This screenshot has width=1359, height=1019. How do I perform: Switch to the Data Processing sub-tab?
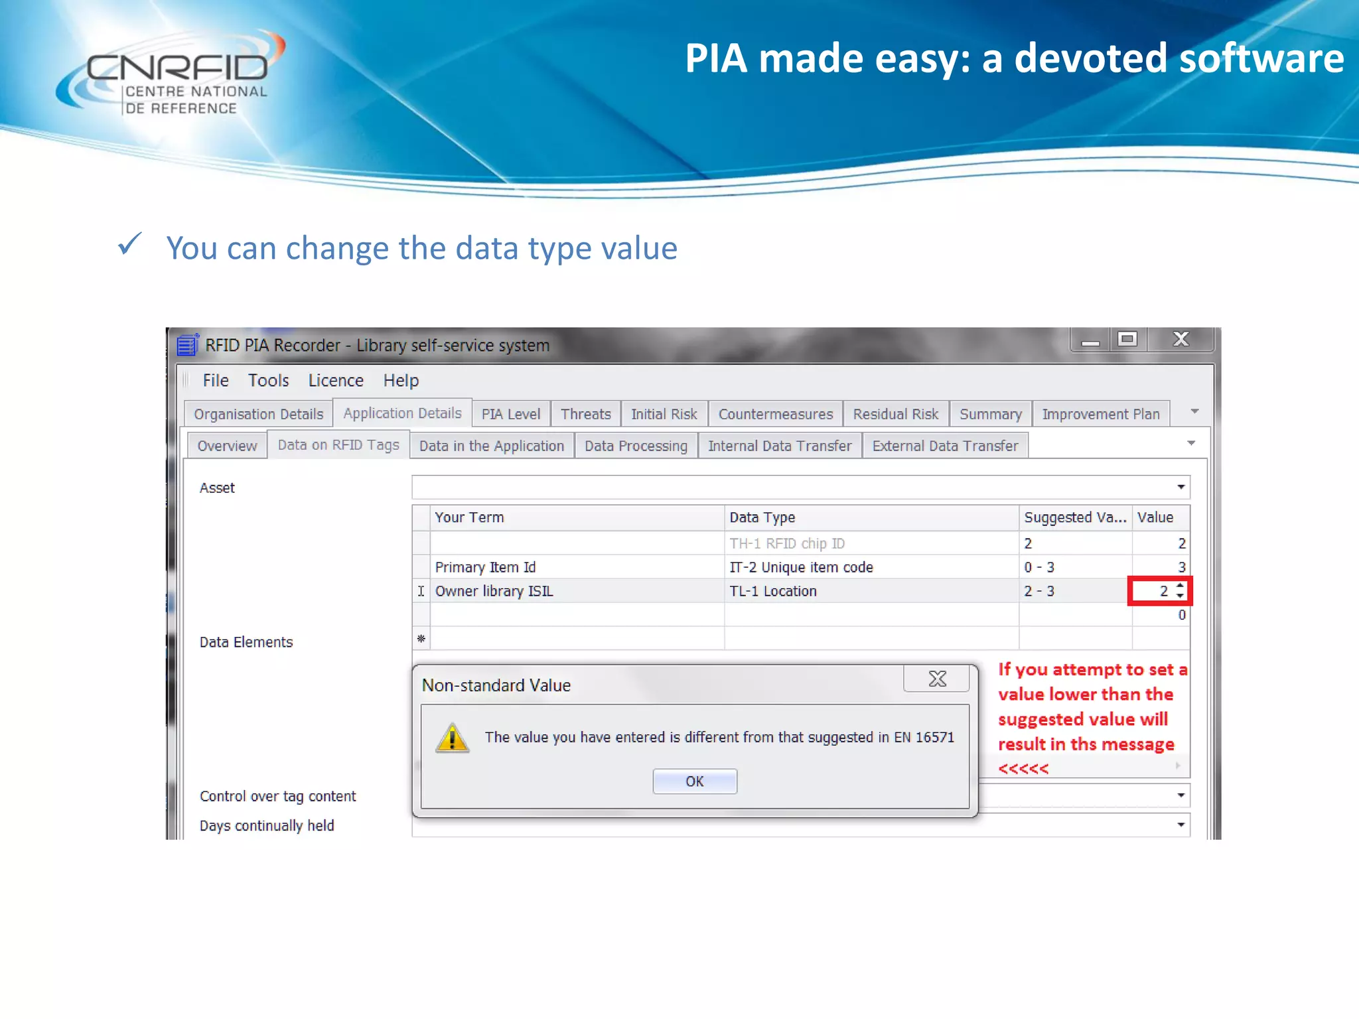coord(636,446)
